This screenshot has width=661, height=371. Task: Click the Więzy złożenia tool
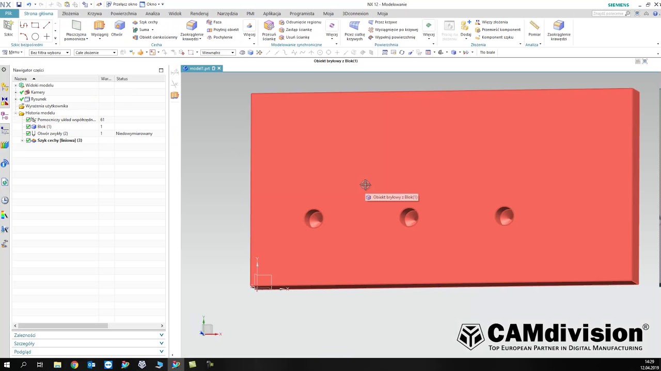491,22
